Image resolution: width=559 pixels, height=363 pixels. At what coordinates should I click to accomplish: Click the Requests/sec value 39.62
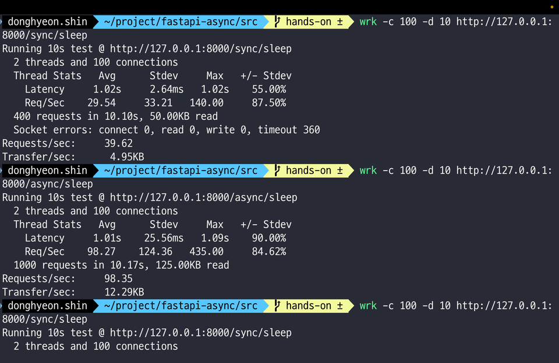[x=118, y=143]
